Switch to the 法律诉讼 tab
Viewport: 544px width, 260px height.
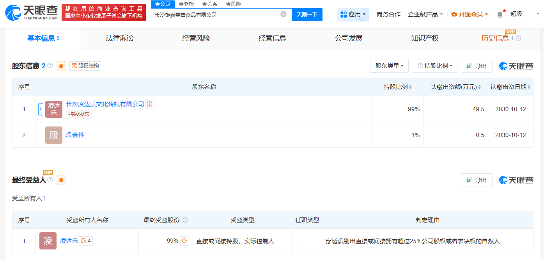[x=119, y=38]
